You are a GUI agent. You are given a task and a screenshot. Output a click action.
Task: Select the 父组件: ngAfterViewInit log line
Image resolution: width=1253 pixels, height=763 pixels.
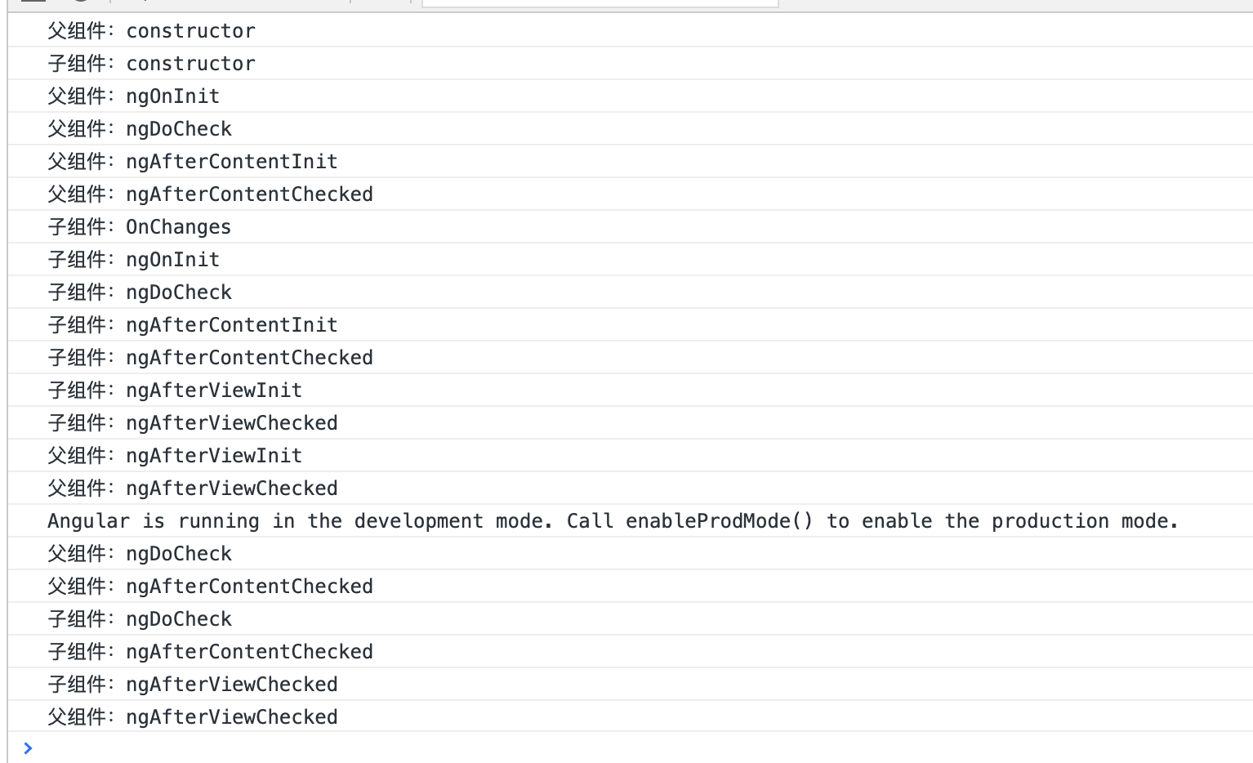(175, 456)
